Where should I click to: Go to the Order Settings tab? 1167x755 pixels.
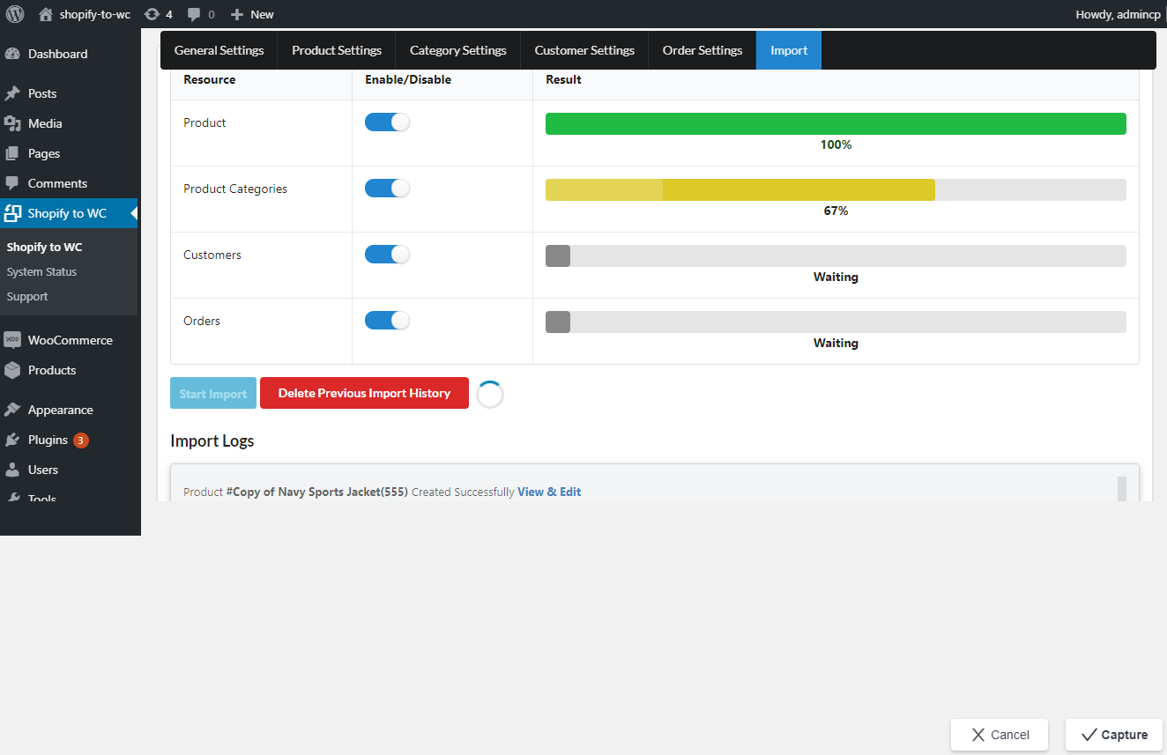(x=702, y=50)
